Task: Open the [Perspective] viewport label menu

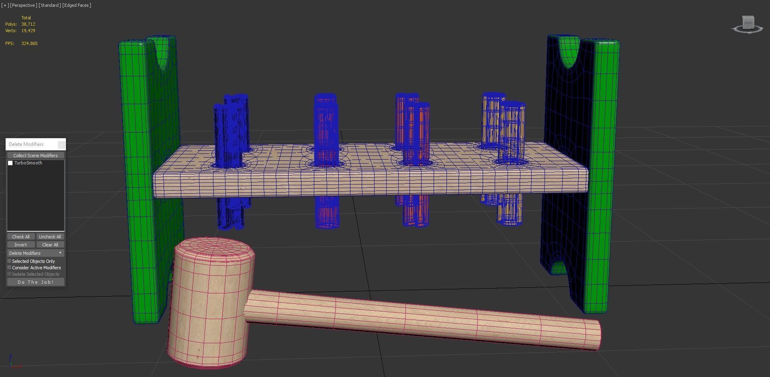Action: click(x=24, y=5)
